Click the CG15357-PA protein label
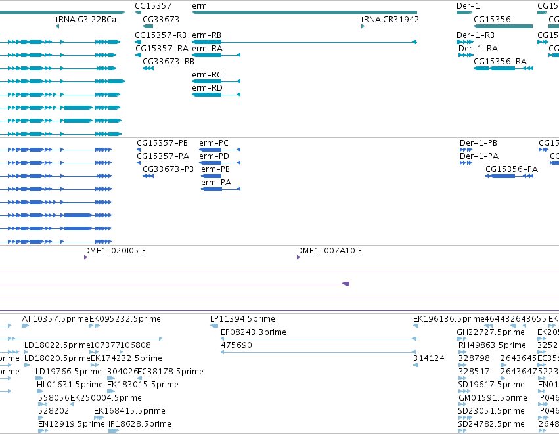Image resolution: width=559 pixels, height=434 pixels. tap(163, 156)
